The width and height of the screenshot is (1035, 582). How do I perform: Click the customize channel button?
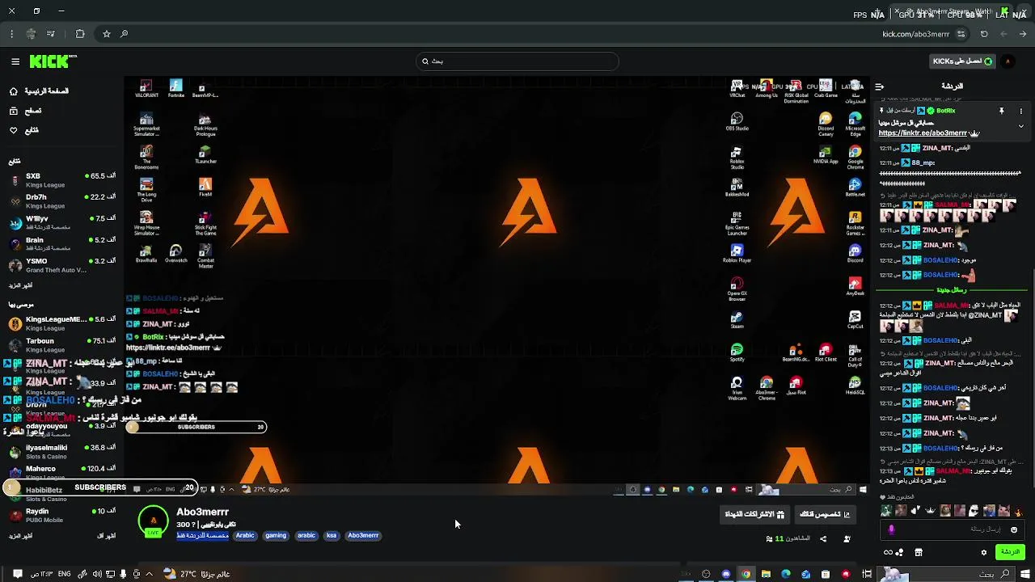826,514
